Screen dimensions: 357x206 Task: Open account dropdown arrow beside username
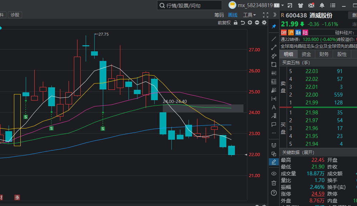pyautogui.click(x=282, y=5)
